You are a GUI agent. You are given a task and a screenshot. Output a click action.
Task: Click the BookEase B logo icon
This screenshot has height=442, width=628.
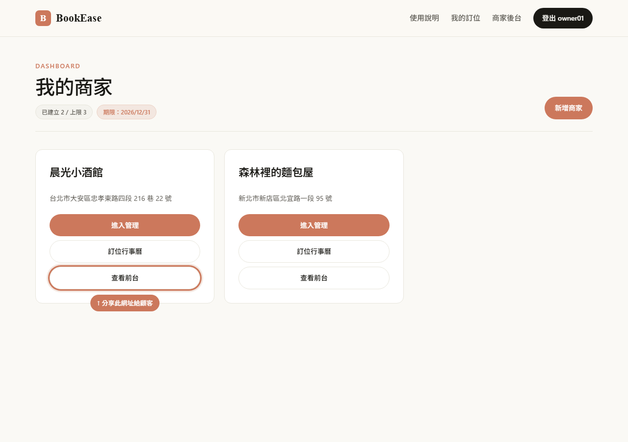[x=43, y=18]
